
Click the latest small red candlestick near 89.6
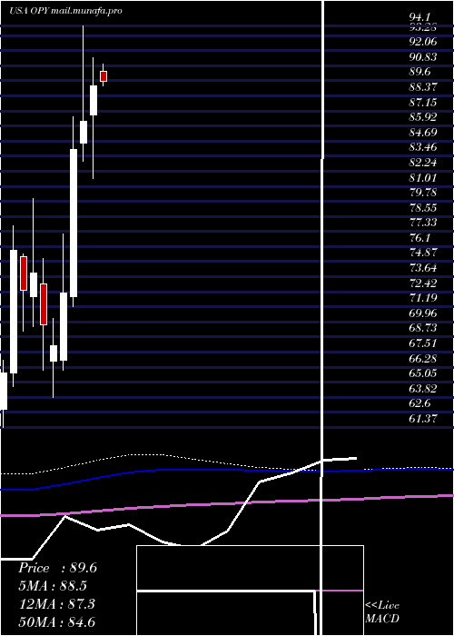pyautogui.click(x=104, y=76)
